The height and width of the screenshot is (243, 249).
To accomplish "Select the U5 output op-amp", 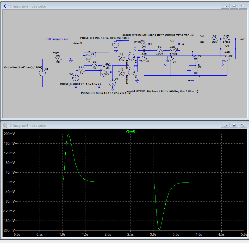I will tap(227, 59).
